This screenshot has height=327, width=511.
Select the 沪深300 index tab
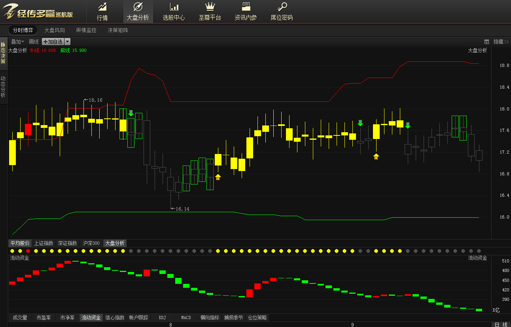pos(91,243)
